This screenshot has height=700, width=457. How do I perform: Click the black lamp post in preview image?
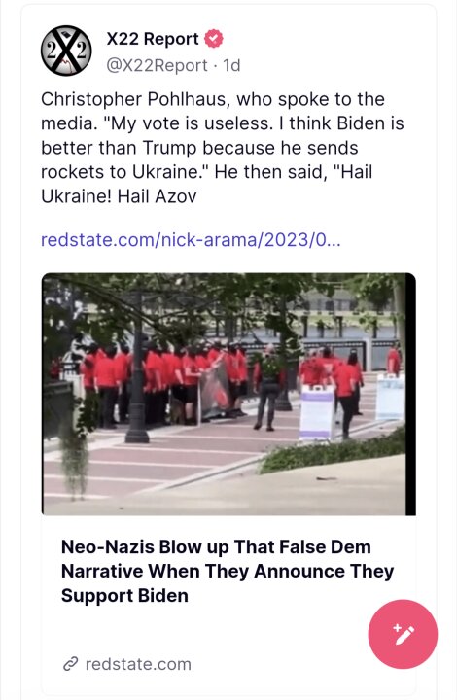tap(137, 370)
